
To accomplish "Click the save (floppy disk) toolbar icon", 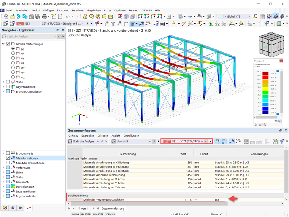I will click(x=38, y=16).
